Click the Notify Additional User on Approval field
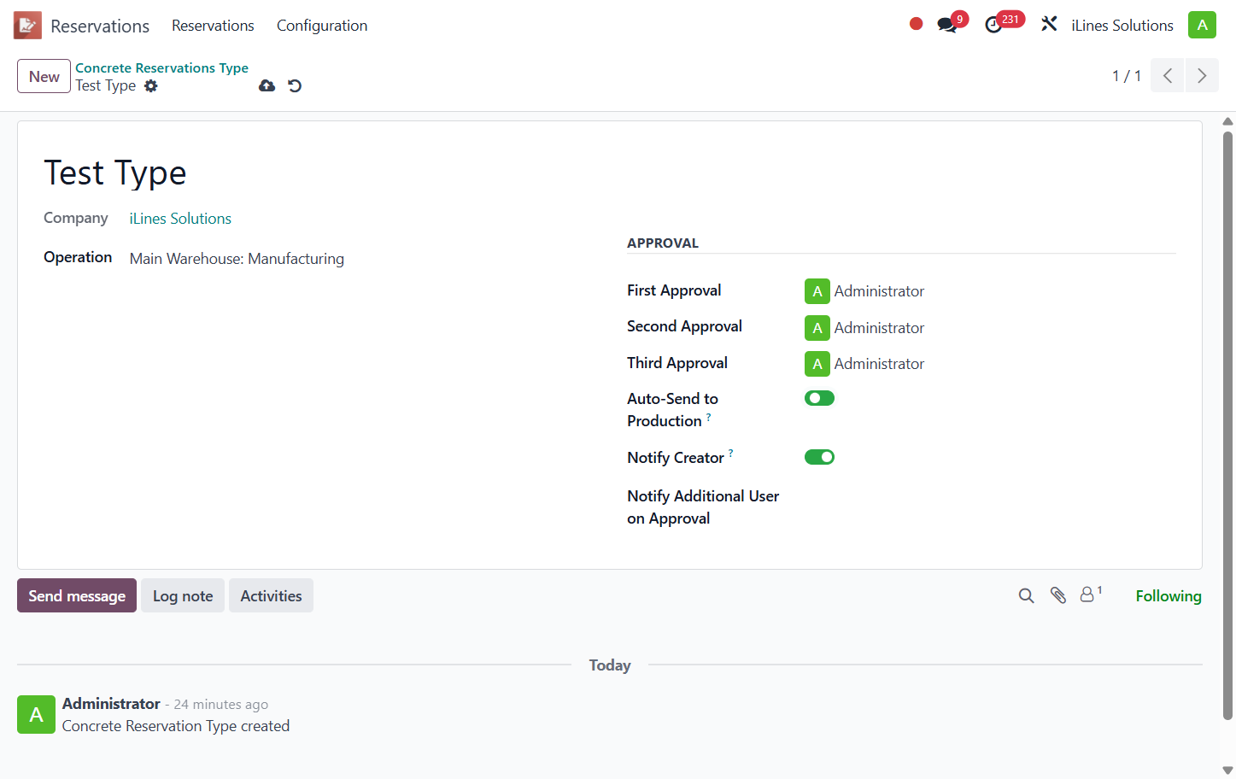 click(x=990, y=497)
